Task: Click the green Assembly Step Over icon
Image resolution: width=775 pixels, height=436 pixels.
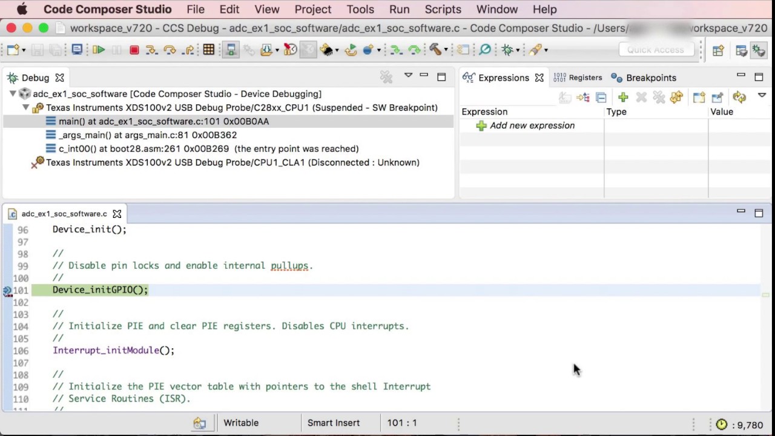Action: point(414,50)
